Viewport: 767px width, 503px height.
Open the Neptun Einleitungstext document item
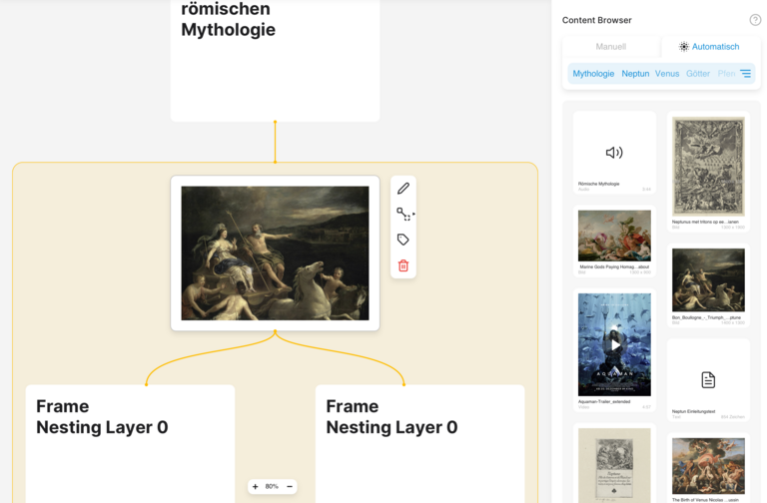click(708, 380)
